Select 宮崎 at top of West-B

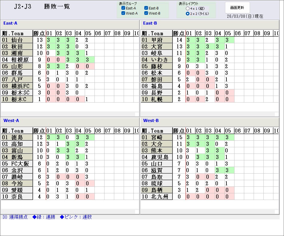click(157, 137)
